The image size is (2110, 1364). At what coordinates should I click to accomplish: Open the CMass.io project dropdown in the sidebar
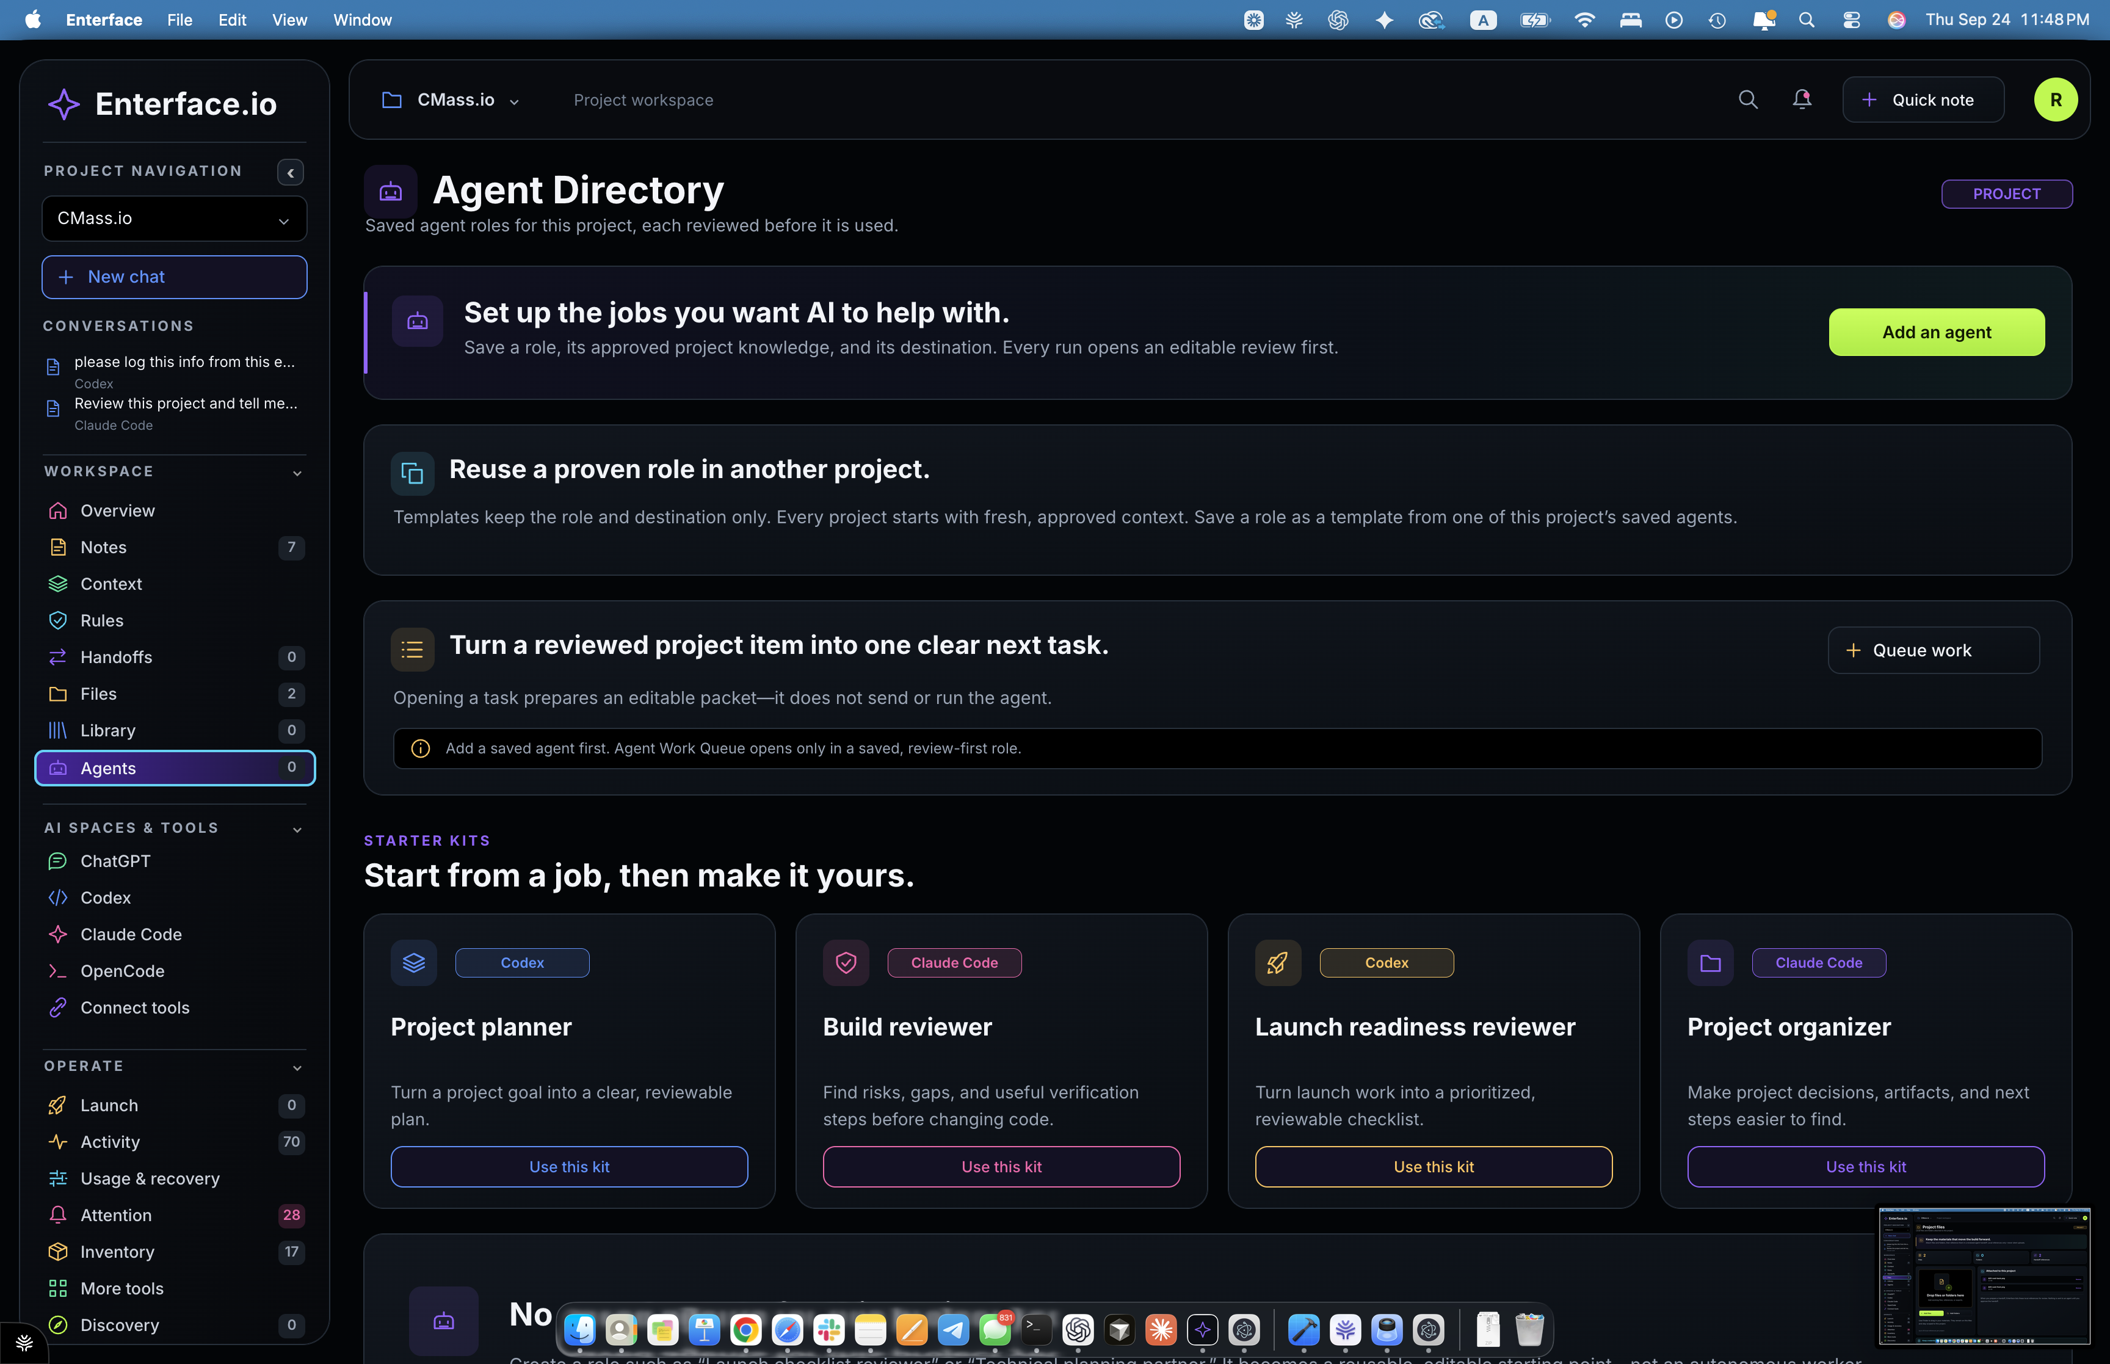coord(173,218)
